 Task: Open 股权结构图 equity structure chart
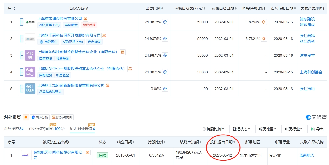[62, 117]
